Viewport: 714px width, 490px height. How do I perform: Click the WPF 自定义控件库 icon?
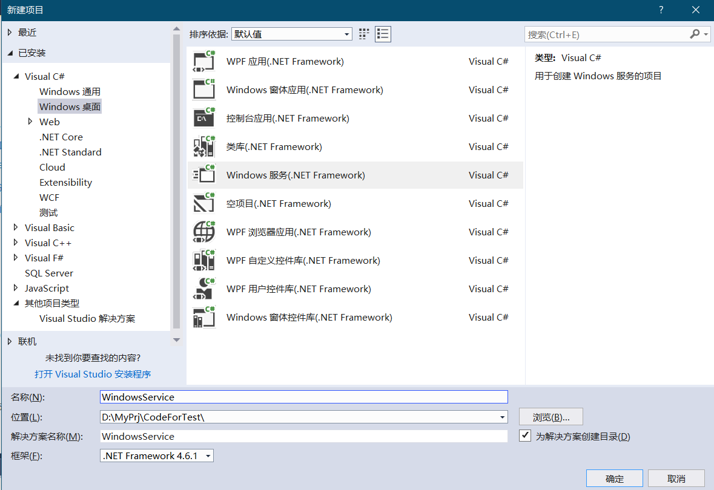pyautogui.click(x=203, y=260)
